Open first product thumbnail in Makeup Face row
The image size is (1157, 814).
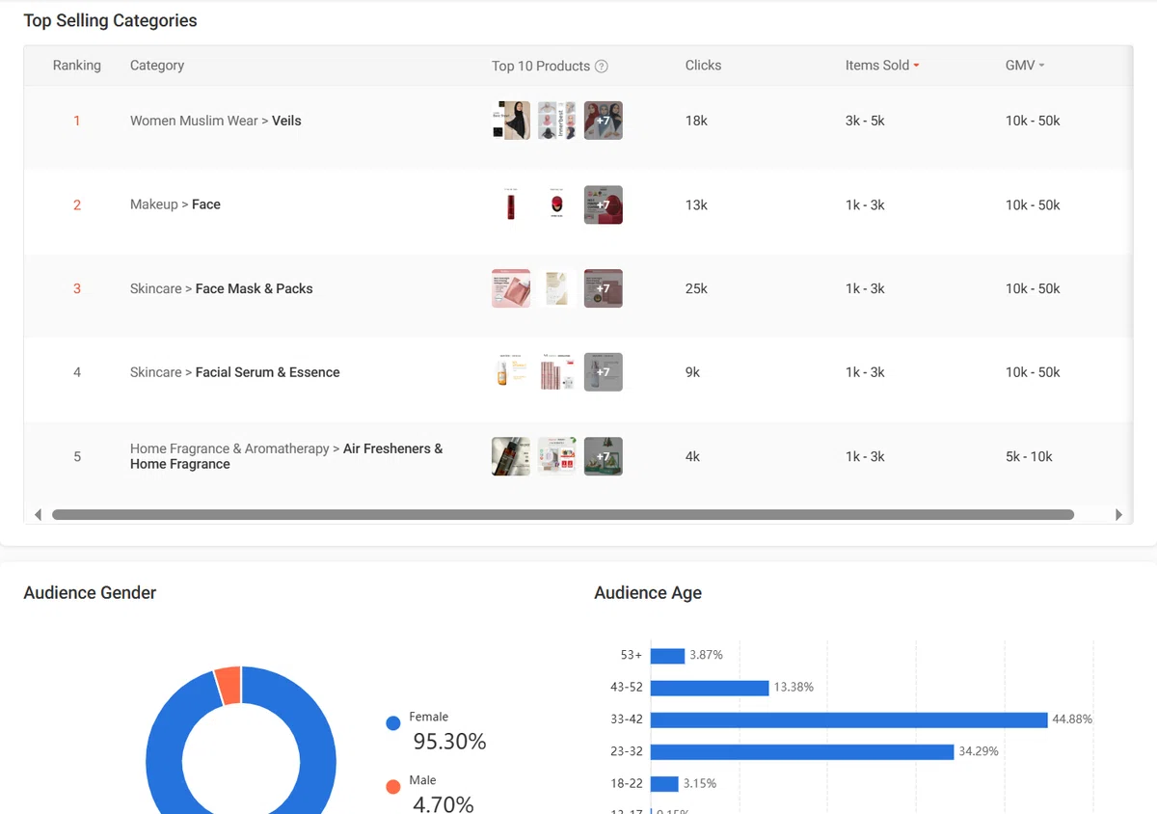tap(511, 204)
